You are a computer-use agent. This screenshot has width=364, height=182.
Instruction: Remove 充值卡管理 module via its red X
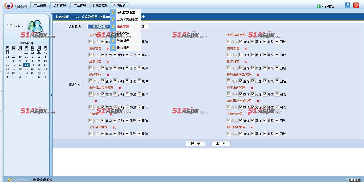[249, 114]
